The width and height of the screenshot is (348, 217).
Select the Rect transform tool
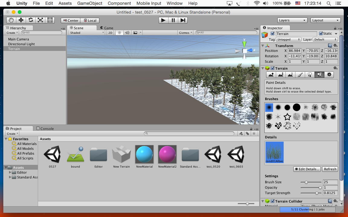click(50, 20)
